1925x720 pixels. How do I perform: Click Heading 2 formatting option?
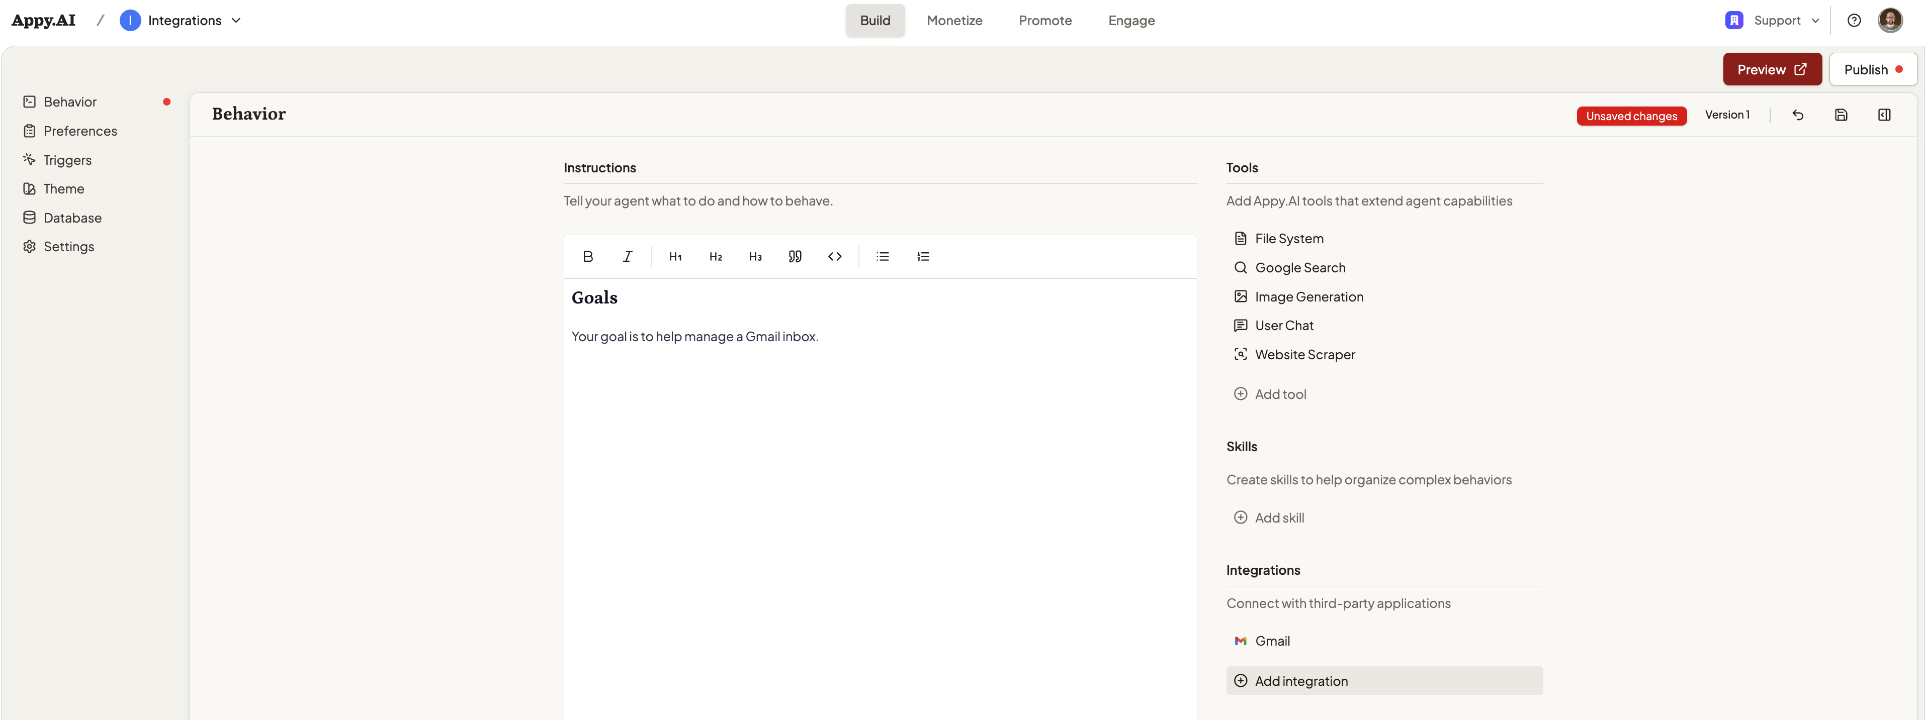click(x=715, y=256)
